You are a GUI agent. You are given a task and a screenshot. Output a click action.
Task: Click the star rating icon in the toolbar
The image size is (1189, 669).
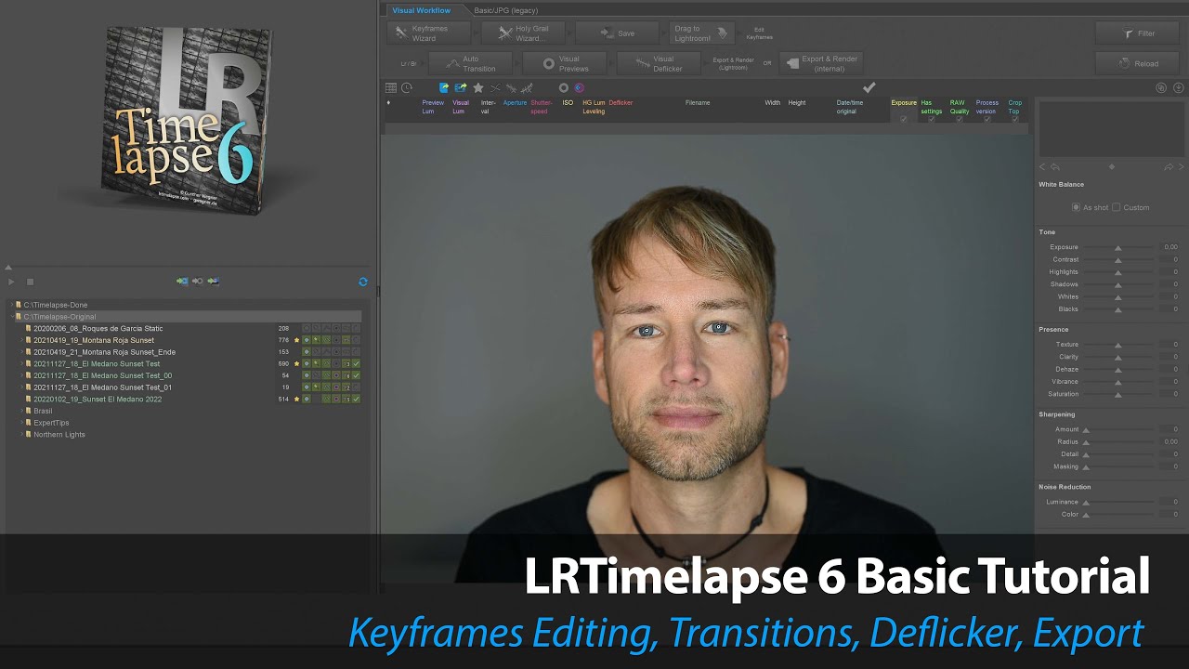pyautogui.click(x=478, y=88)
